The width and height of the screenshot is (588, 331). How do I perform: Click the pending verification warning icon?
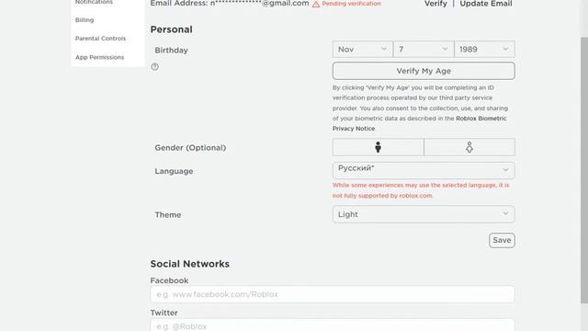pos(316,4)
